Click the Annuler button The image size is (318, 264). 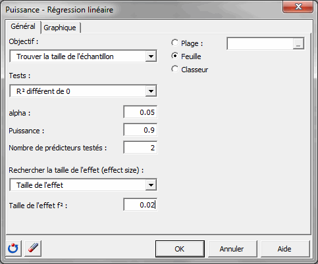(232, 249)
